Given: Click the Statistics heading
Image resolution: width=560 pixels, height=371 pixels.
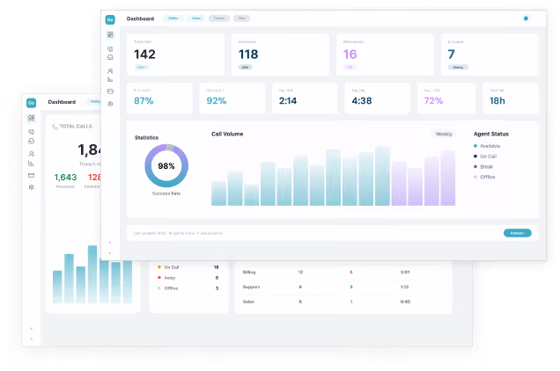Looking at the screenshot, I should click(x=146, y=138).
